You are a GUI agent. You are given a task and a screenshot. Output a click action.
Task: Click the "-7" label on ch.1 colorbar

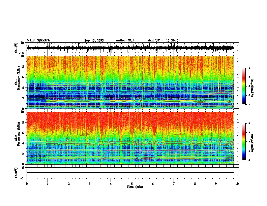248,104
